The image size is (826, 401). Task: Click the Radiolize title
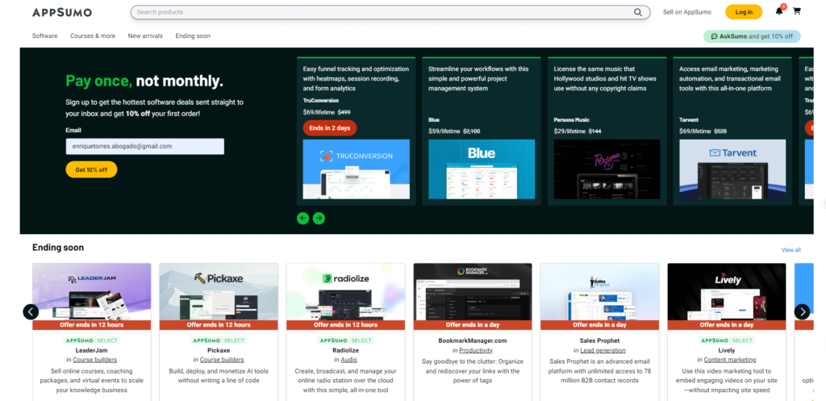coord(345,350)
